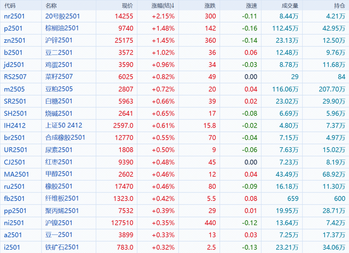Click the 112.45万 volume value
The width and height of the screenshot is (349, 253).
point(285,28)
